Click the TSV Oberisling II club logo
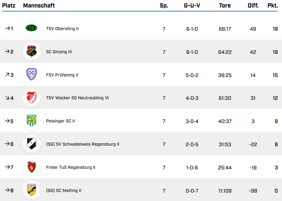The width and height of the screenshot is (282, 201). 31,28
